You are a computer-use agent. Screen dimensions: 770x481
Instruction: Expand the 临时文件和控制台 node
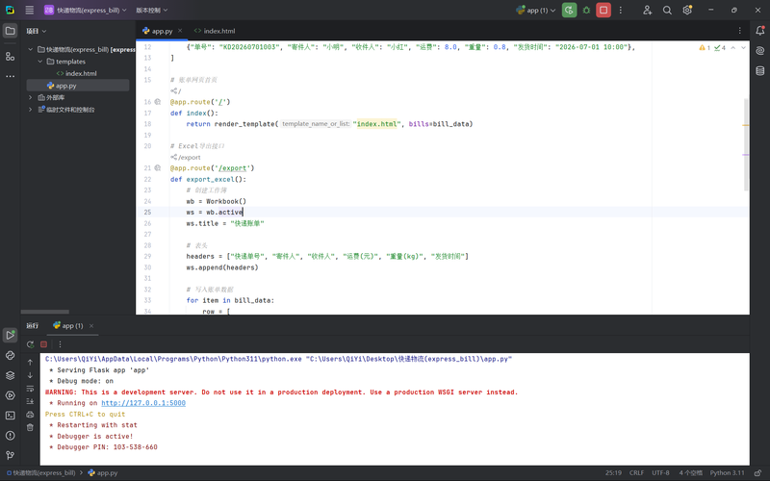(x=31, y=110)
